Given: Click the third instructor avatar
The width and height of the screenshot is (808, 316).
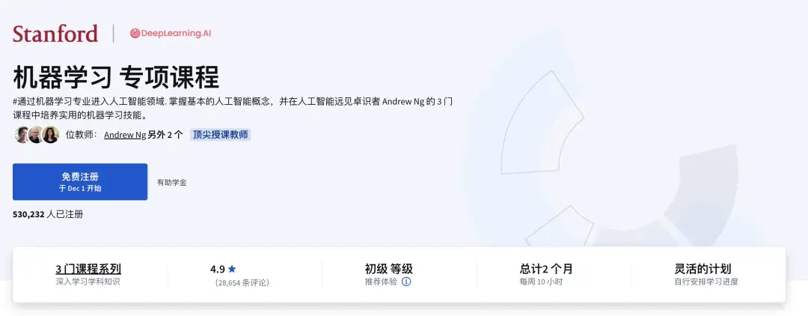Looking at the screenshot, I should tap(51, 135).
